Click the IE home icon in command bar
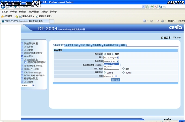This screenshot has width=185, height=122. coord(145,21)
